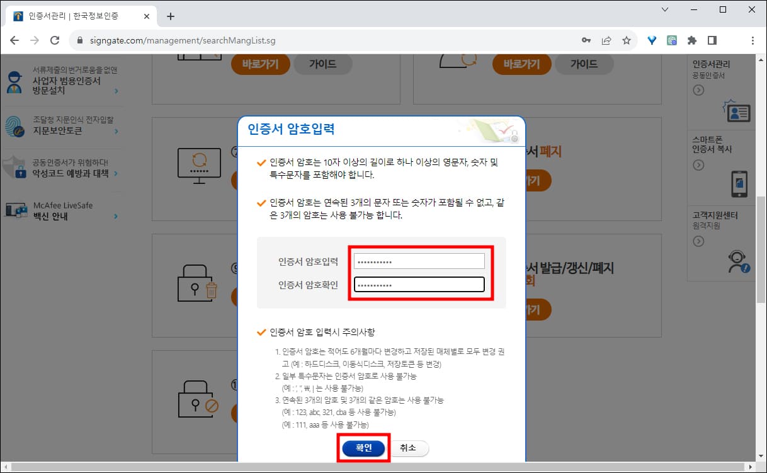Select the 인증서관리 browser tab
The height and width of the screenshot is (473, 767).
(x=76, y=14)
